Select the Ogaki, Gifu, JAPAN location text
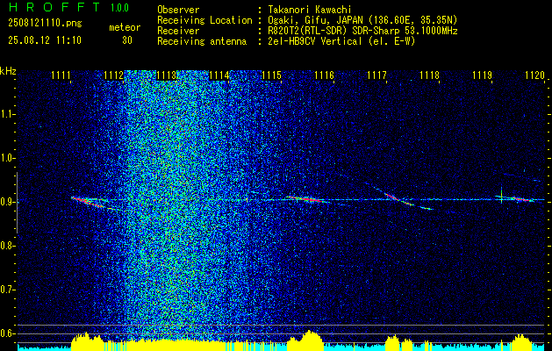The image size is (552, 351). point(362,20)
